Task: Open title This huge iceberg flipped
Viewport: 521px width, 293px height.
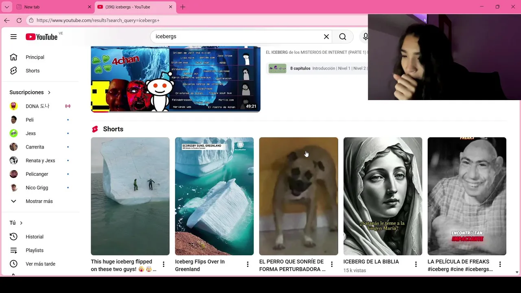Action: tap(123, 265)
